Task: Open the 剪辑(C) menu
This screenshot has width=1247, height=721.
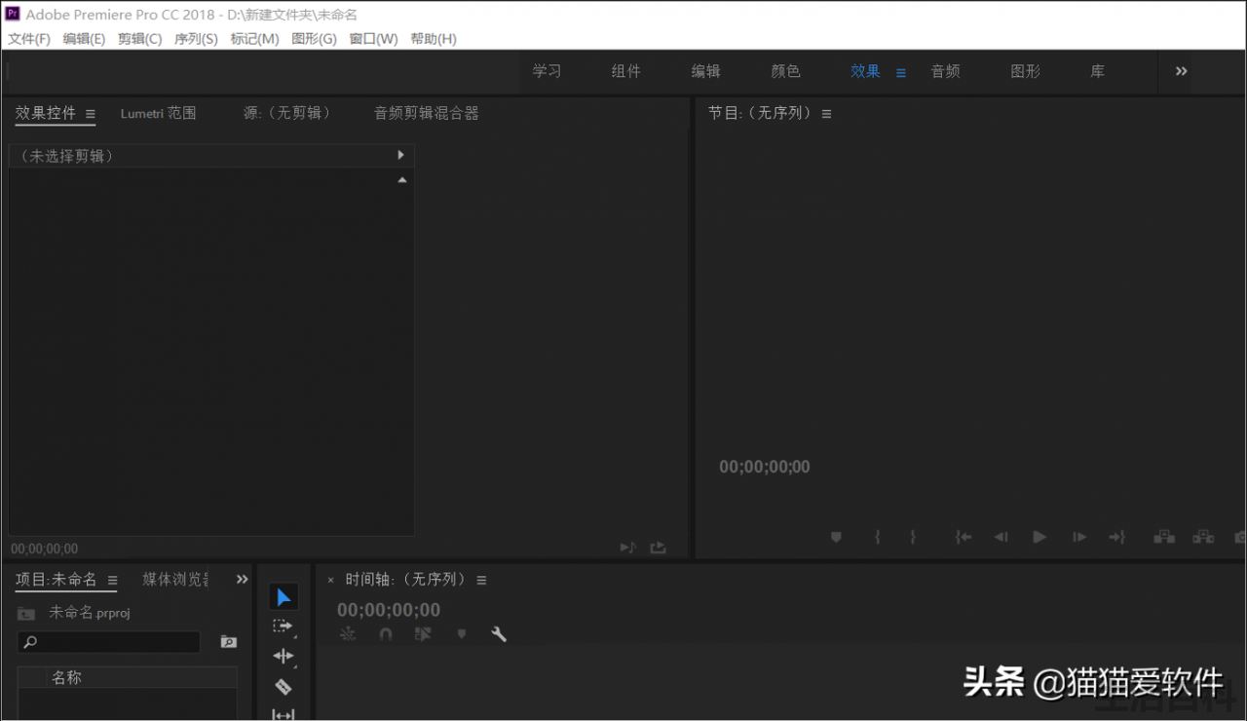Action: click(x=139, y=39)
